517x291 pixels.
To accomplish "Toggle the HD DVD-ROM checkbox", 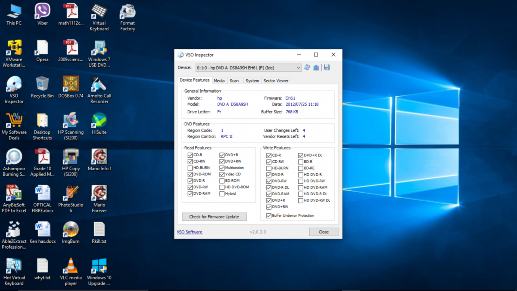I will point(222,187).
